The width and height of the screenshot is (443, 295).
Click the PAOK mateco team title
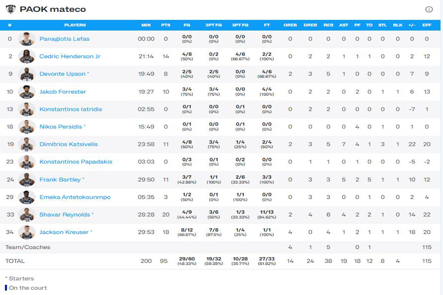[x=53, y=9]
